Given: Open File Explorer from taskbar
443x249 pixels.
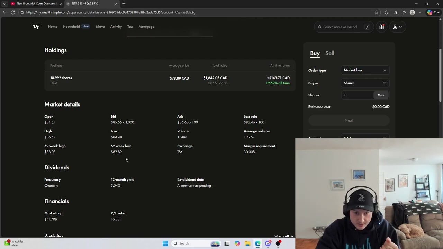Looking at the screenshot, I should pyautogui.click(x=247, y=243).
